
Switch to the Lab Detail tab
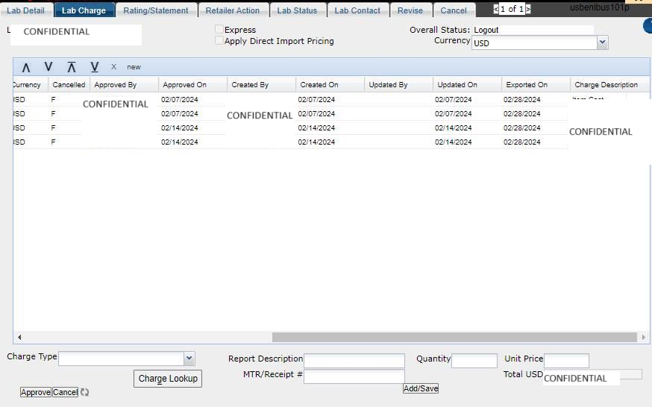tap(26, 10)
